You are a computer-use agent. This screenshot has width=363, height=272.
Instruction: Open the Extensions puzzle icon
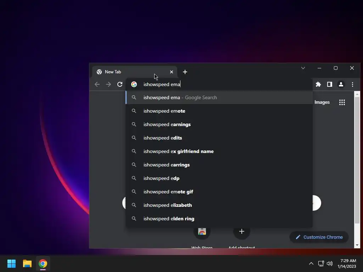pyautogui.click(x=318, y=84)
